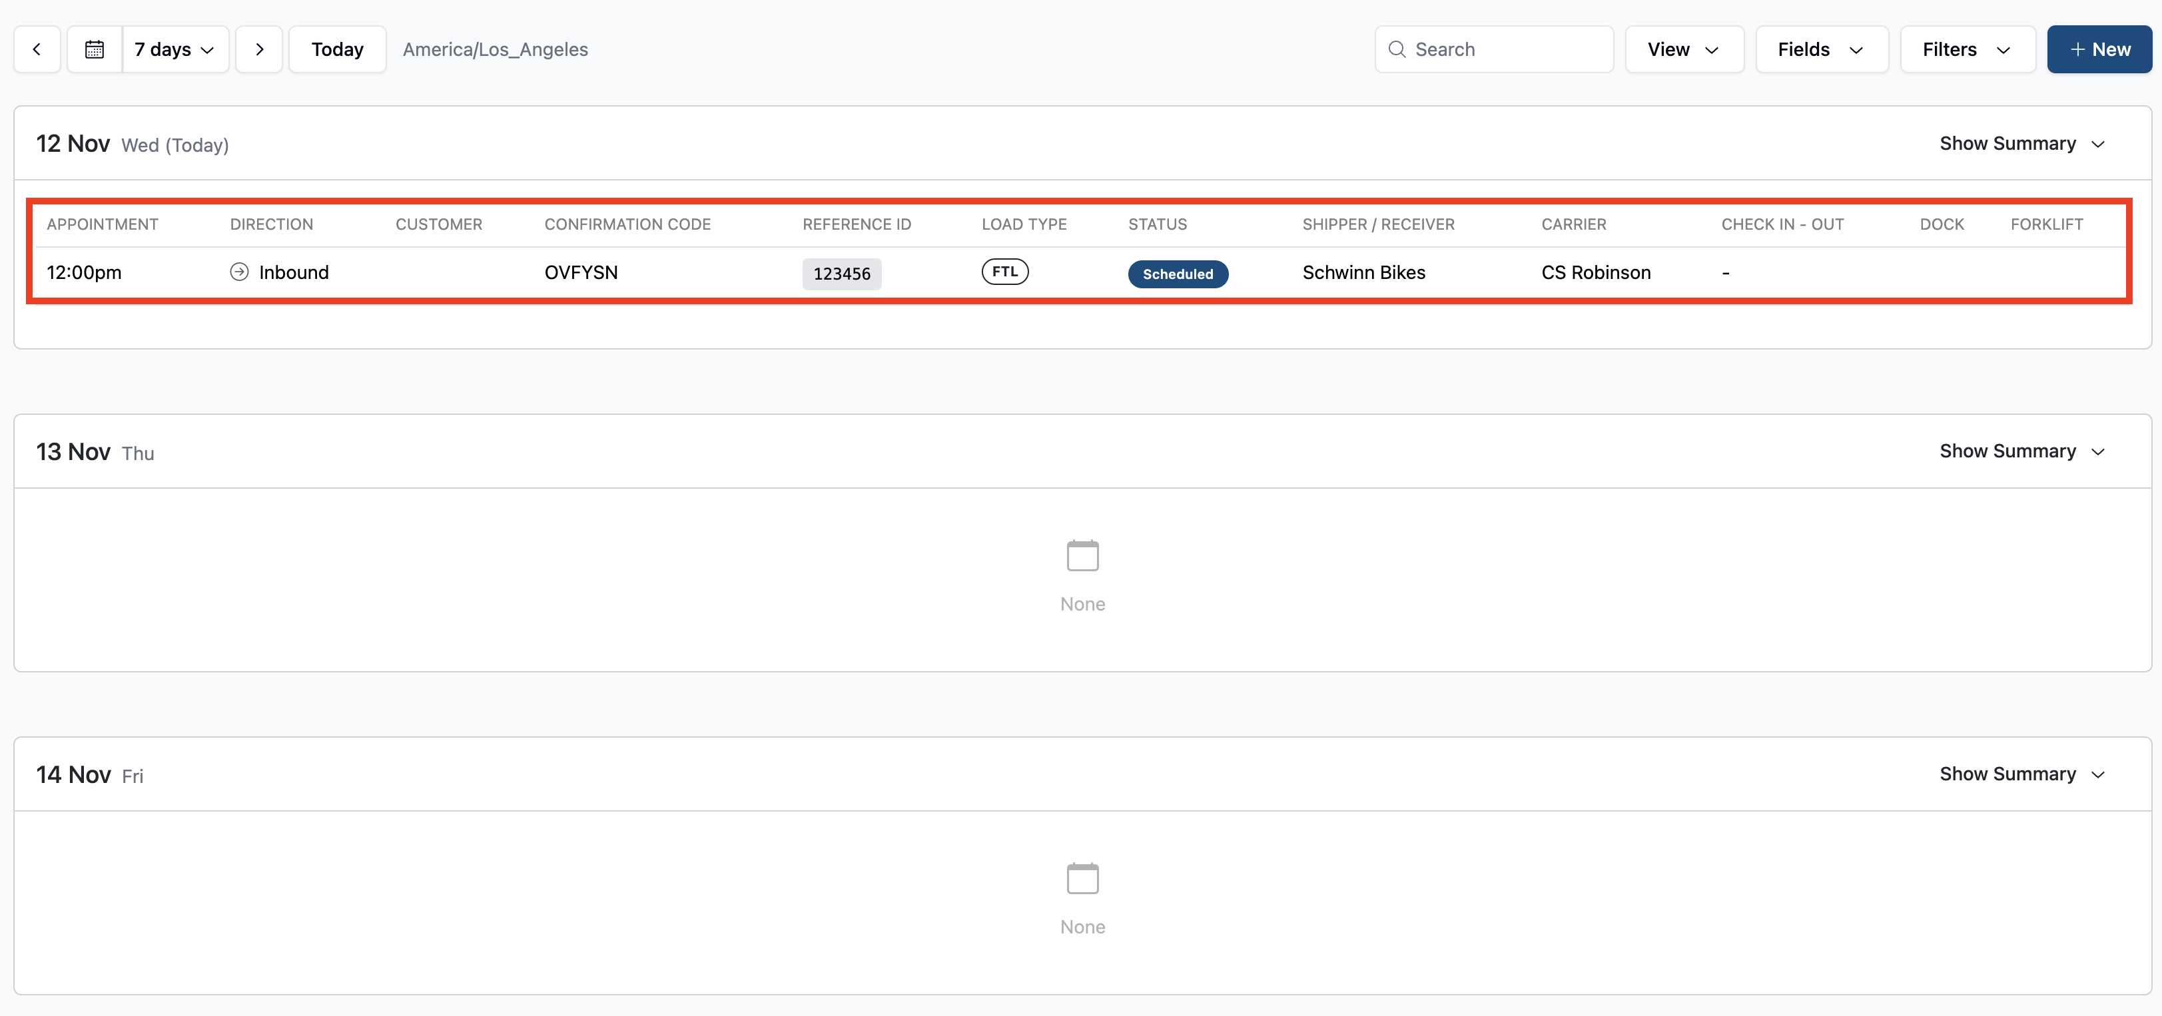The height and width of the screenshot is (1016, 2162).
Task: Create a New appointment
Action: (2099, 49)
